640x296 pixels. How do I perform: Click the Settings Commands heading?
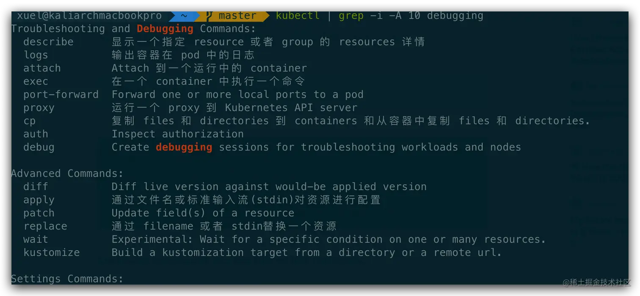coord(67,279)
